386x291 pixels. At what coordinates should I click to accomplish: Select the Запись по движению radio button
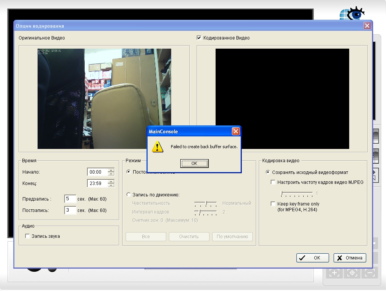tap(129, 195)
